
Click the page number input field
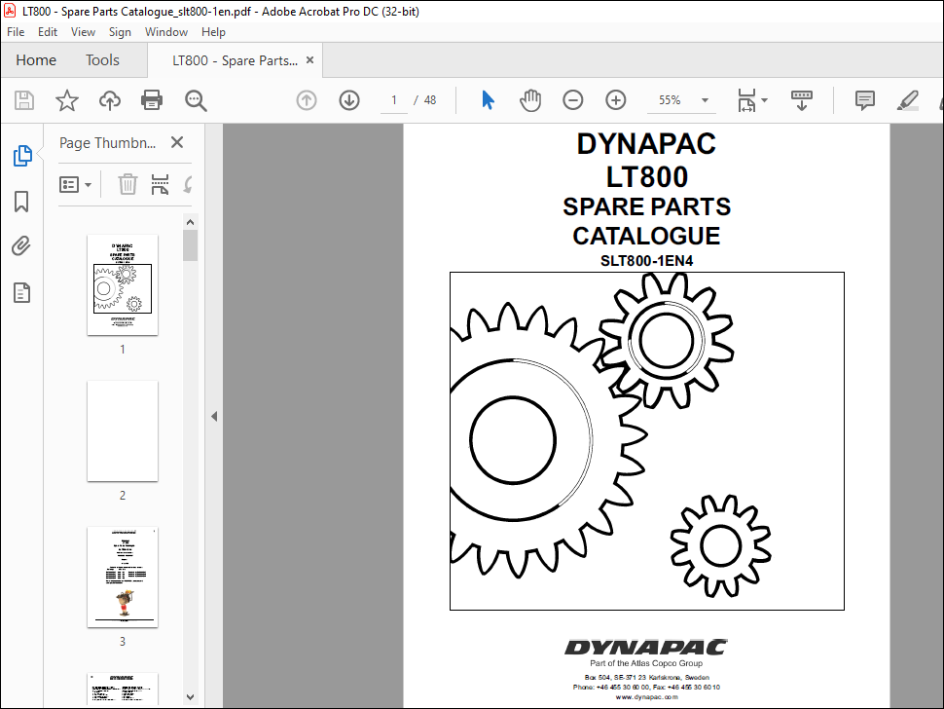(394, 100)
